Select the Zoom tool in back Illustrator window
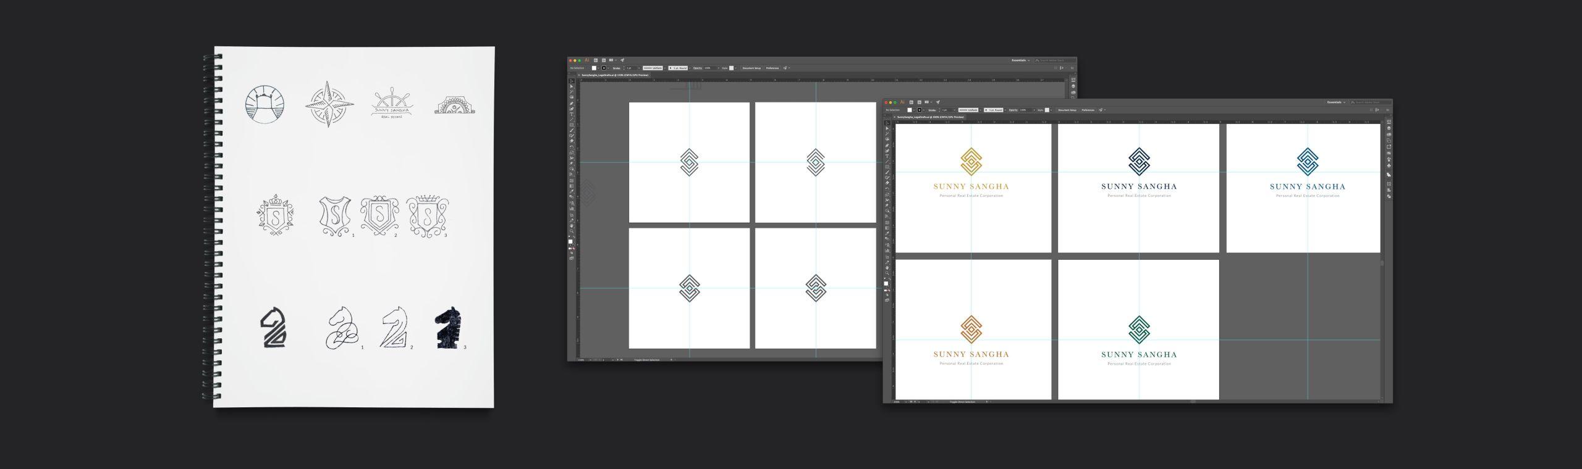 (572, 231)
